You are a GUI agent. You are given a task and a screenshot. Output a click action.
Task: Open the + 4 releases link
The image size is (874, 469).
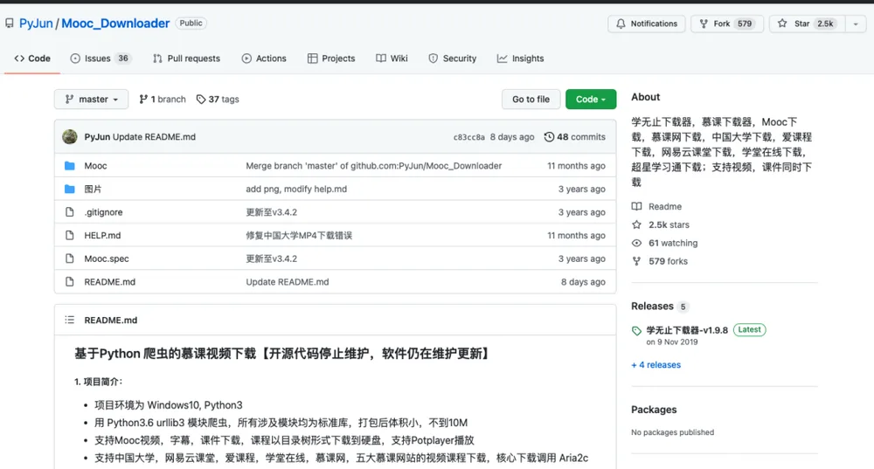coord(656,365)
